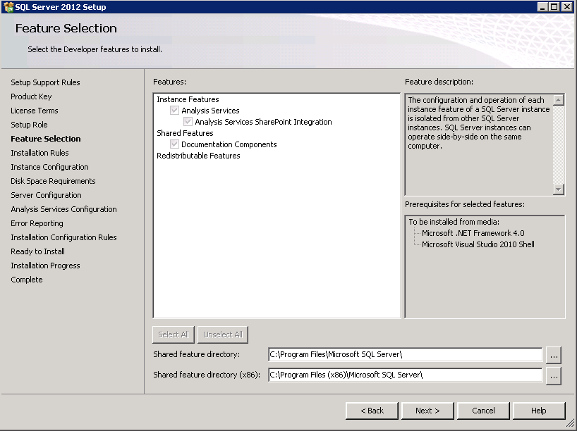Click the SQL Server Setup title bar icon
This screenshot has width=577, height=431.
(8, 7)
